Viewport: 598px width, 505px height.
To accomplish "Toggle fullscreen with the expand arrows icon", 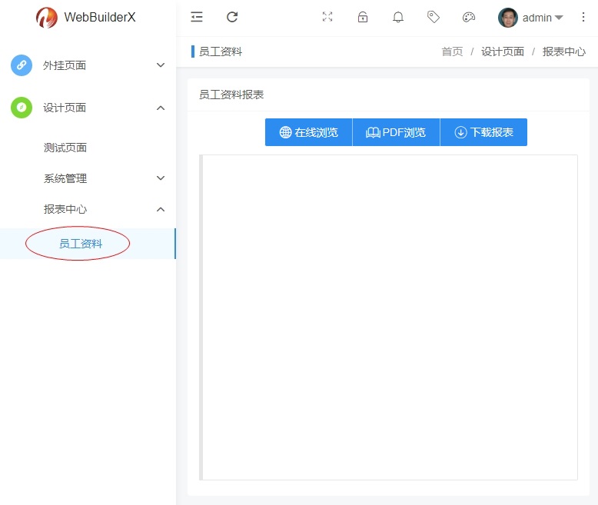I will [x=327, y=17].
